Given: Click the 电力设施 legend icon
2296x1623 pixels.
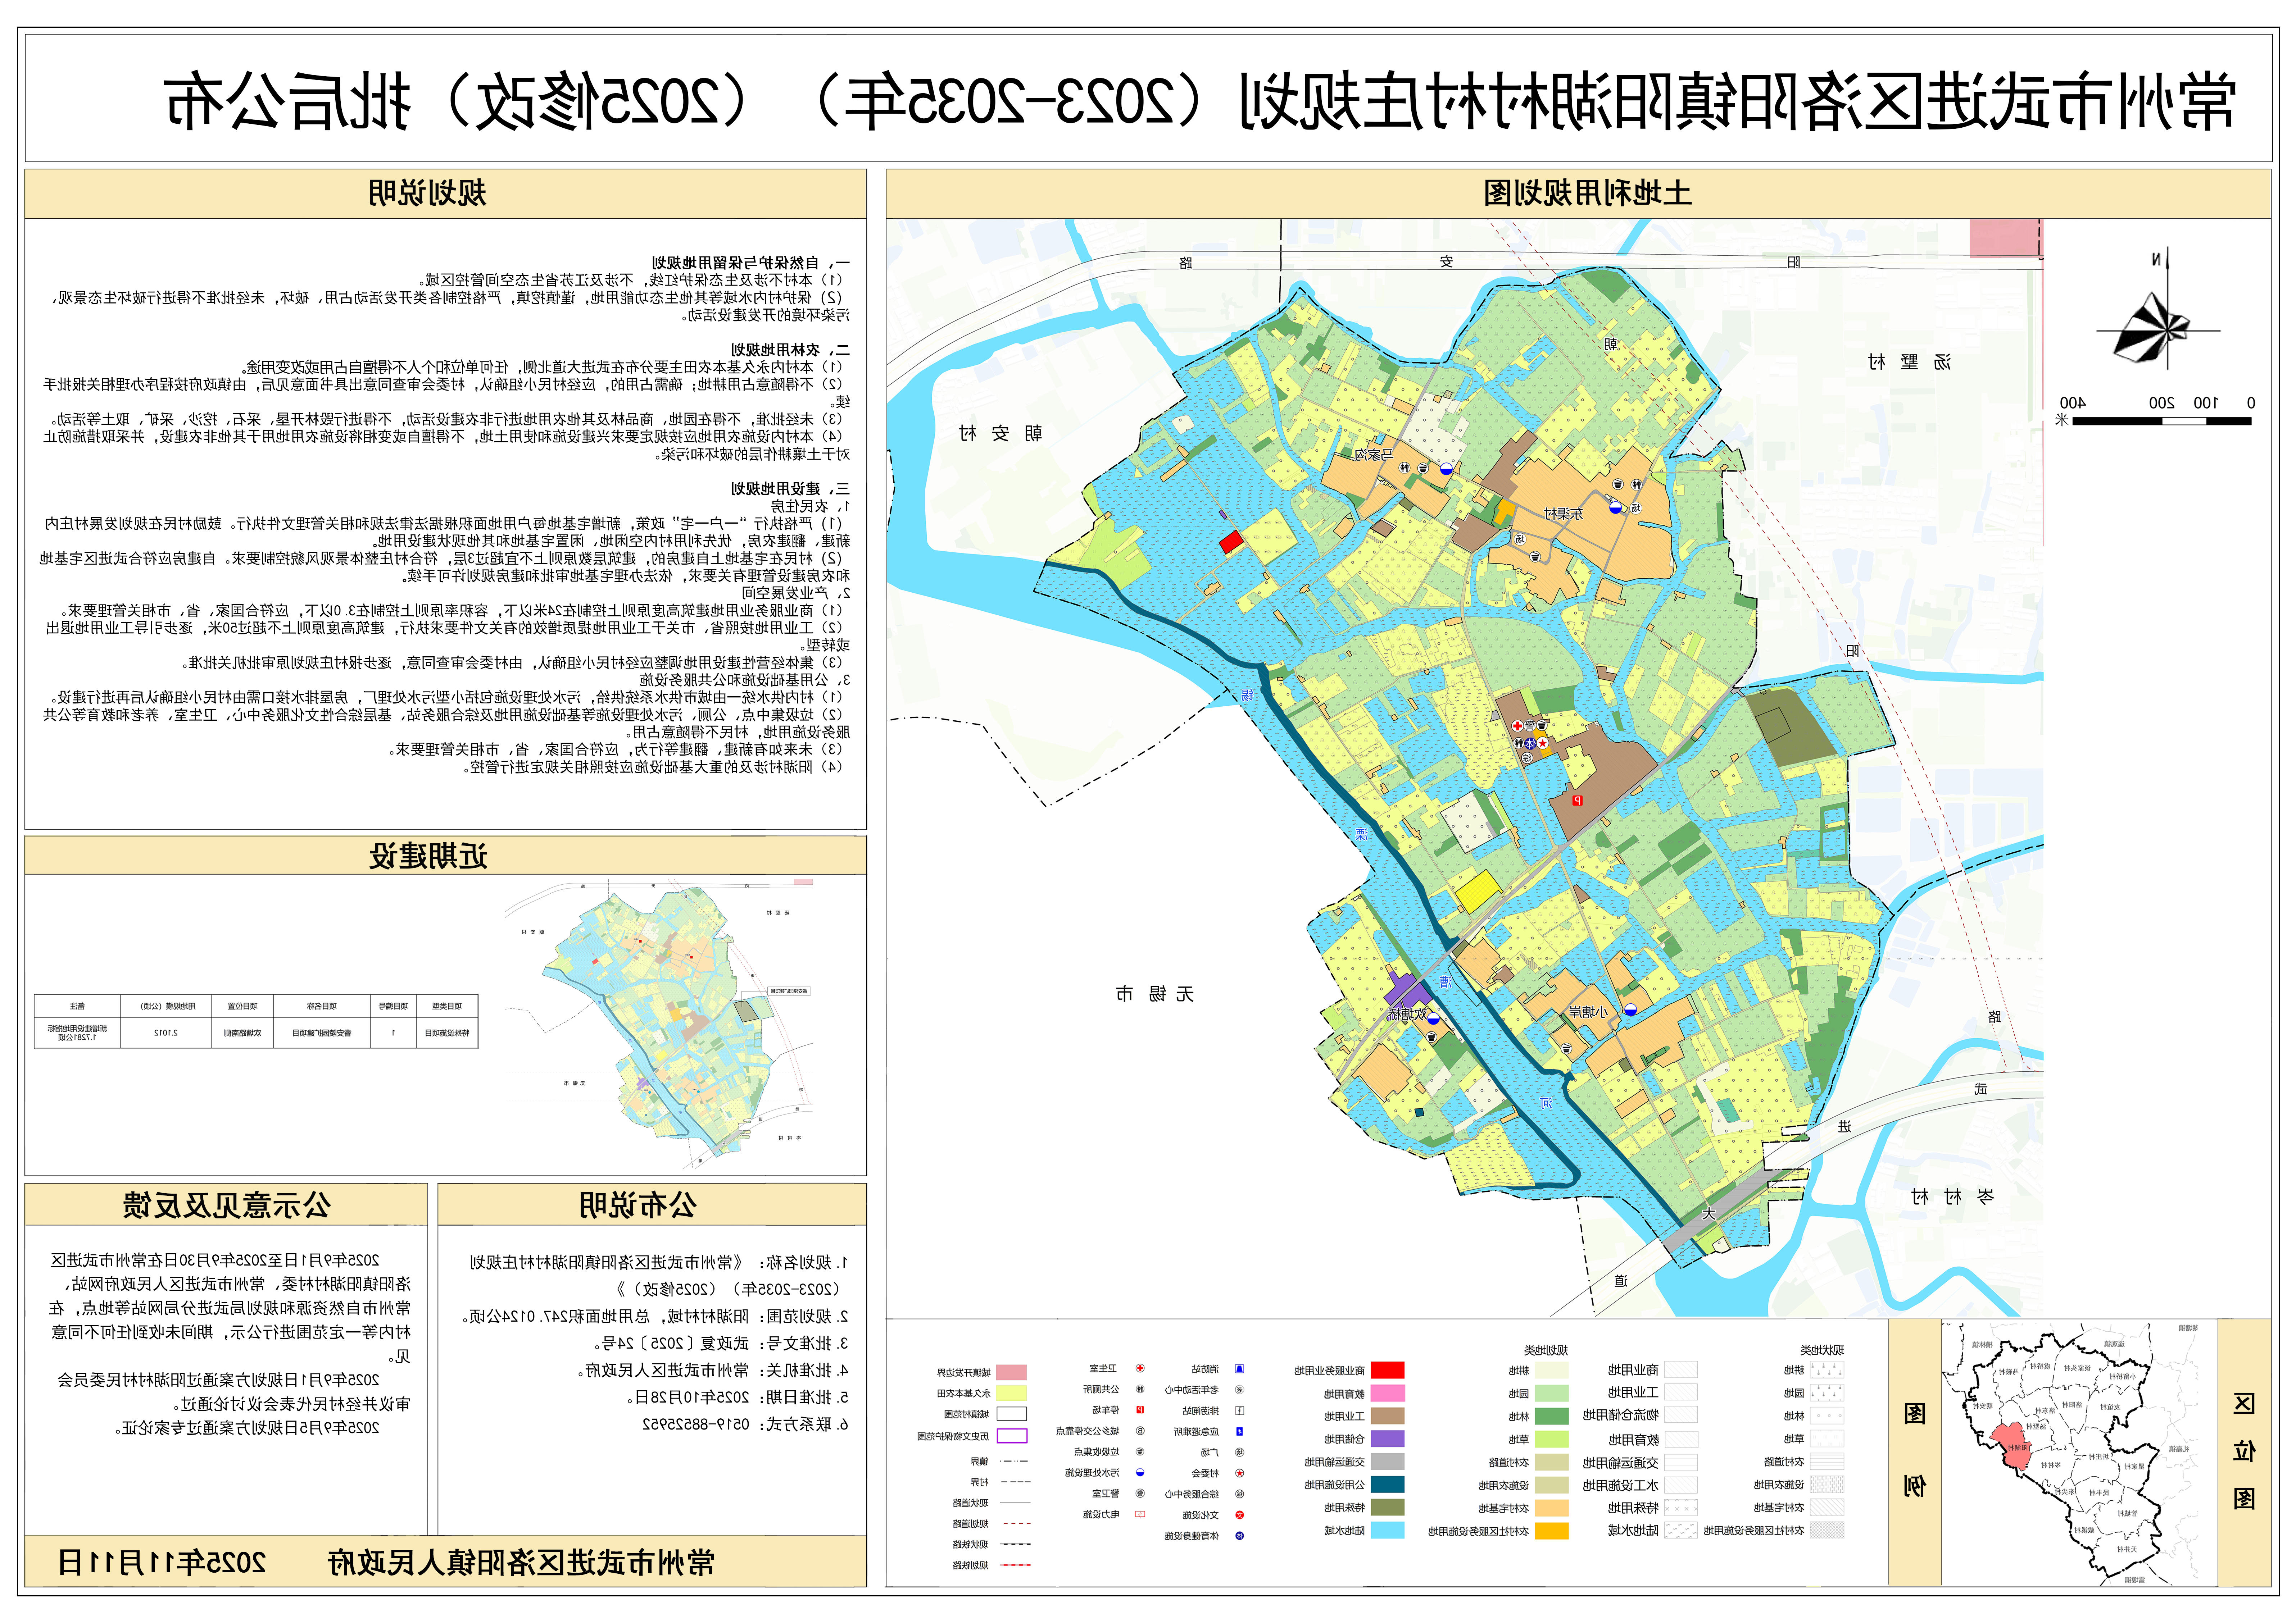Looking at the screenshot, I should (x=1140, y=1514).
